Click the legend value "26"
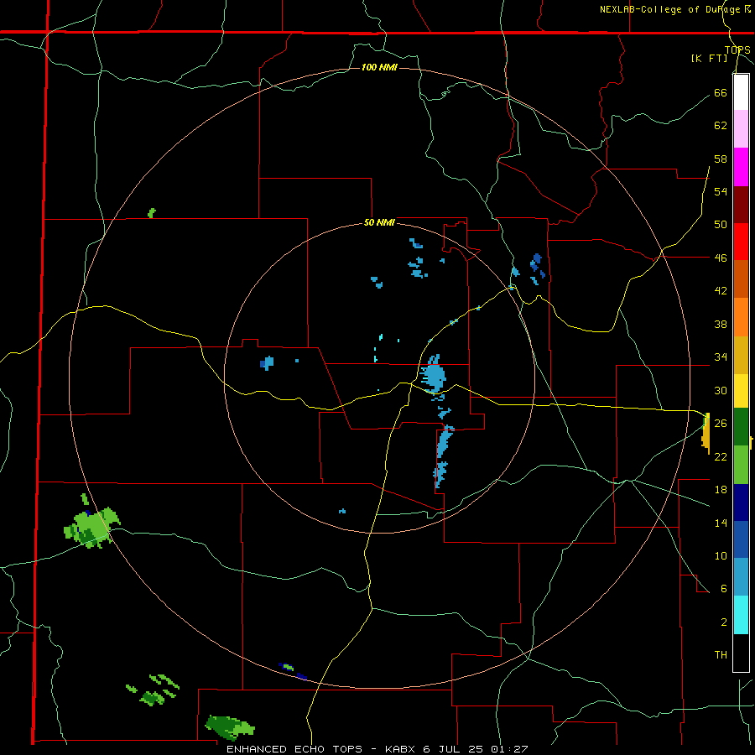Image resolution: width=755 pixels, height=755 pixels. click(x=721, y=423)
